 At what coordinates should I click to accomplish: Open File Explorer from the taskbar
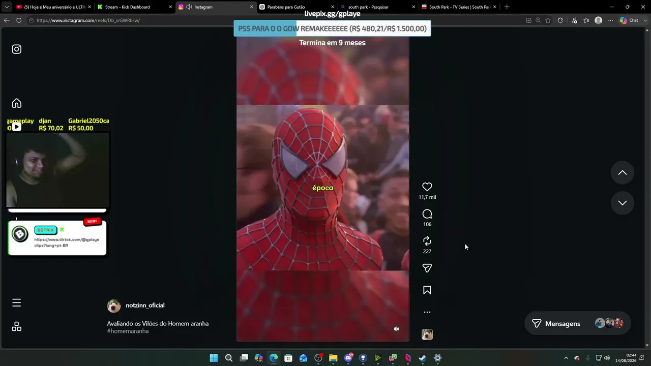tap(333, 358)
